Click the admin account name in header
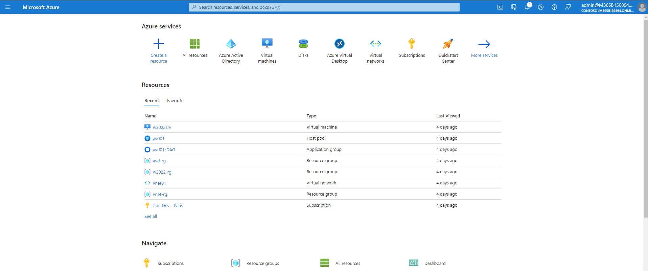 [x=607, y=5]
